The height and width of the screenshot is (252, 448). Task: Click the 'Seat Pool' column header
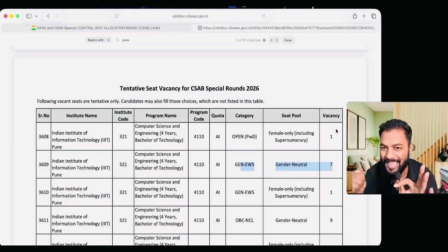tap(291, 115)
